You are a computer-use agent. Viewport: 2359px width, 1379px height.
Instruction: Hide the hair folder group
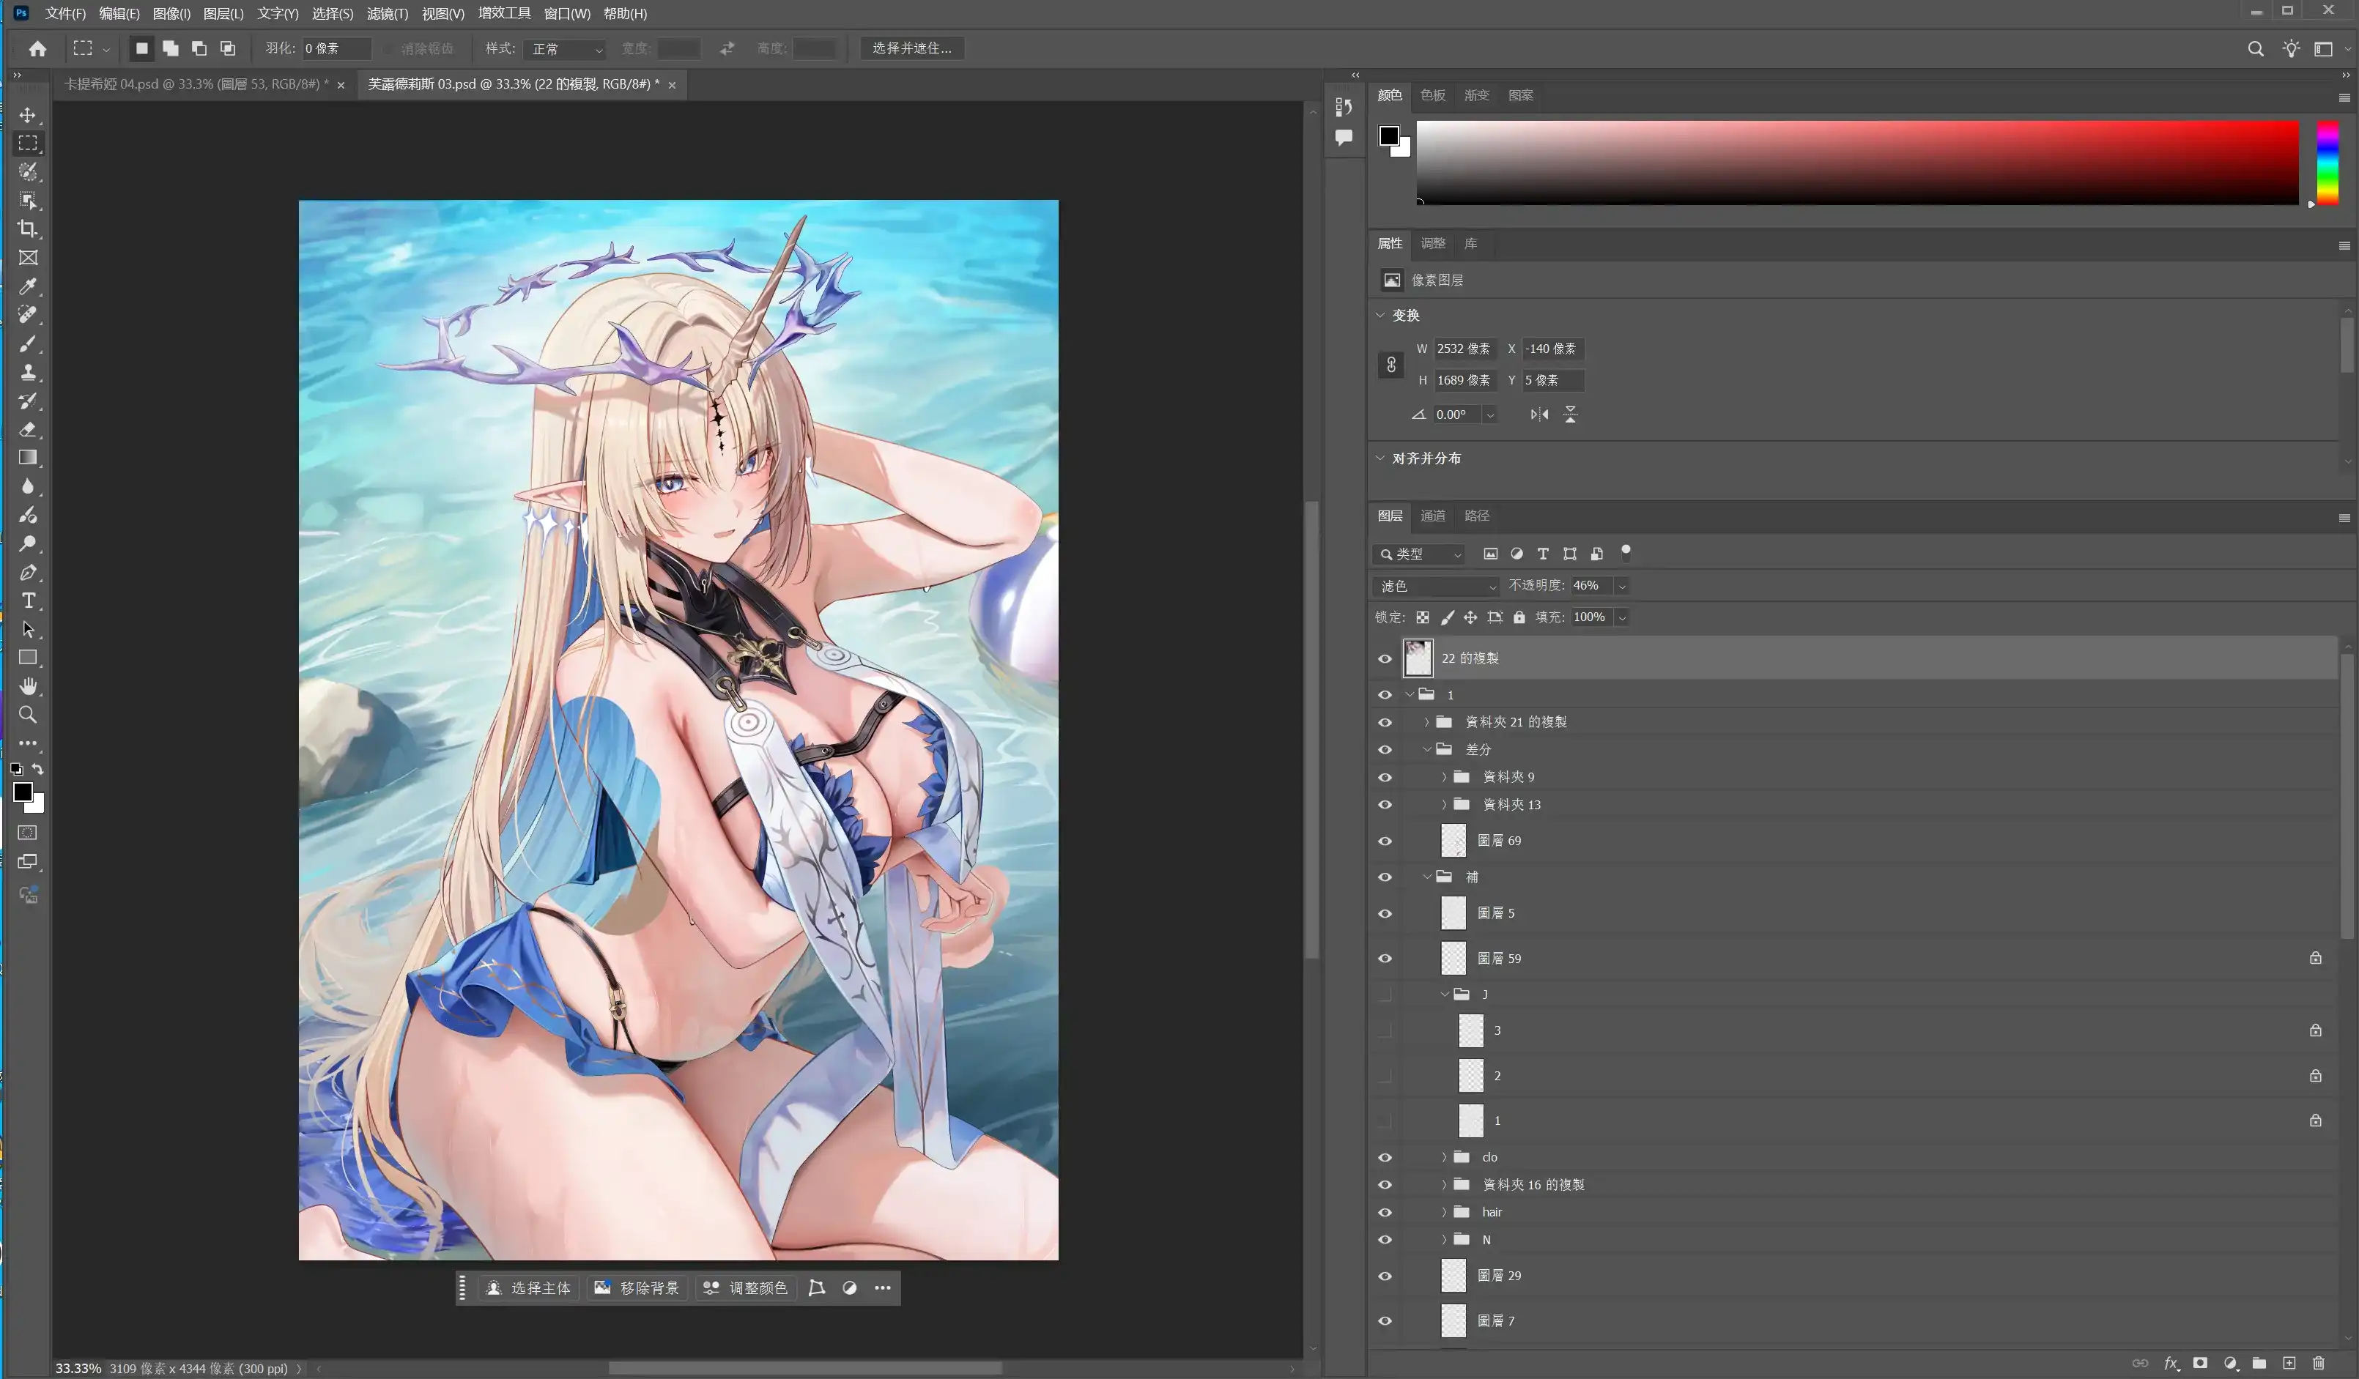tap(1385, 1213)
